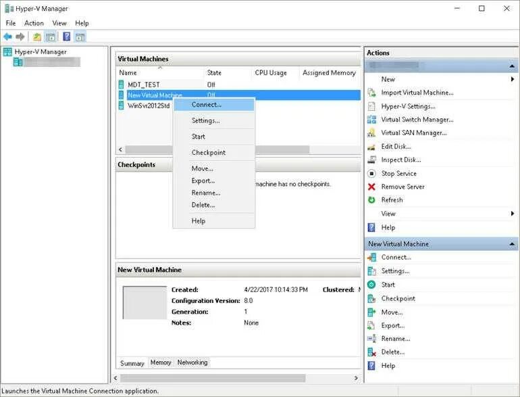Image resolution: width=520 pixels, height=397 pixels.
Task: Click the Import Virtual Machine icon
Action: (x=371, y=93)
